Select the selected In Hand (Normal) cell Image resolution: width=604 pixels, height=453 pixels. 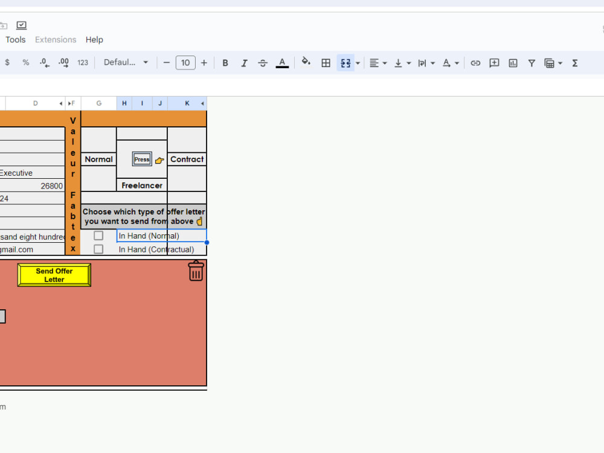pyautogui.click(x=161, y=236)
